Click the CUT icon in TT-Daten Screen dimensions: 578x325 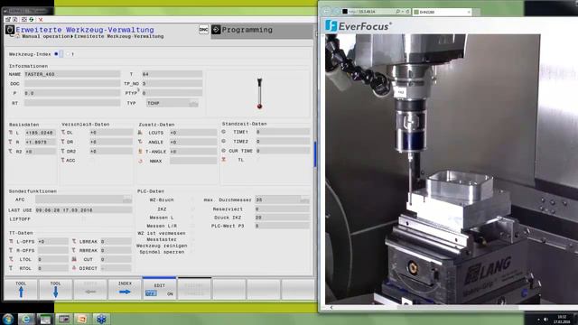tap(74, 259)
